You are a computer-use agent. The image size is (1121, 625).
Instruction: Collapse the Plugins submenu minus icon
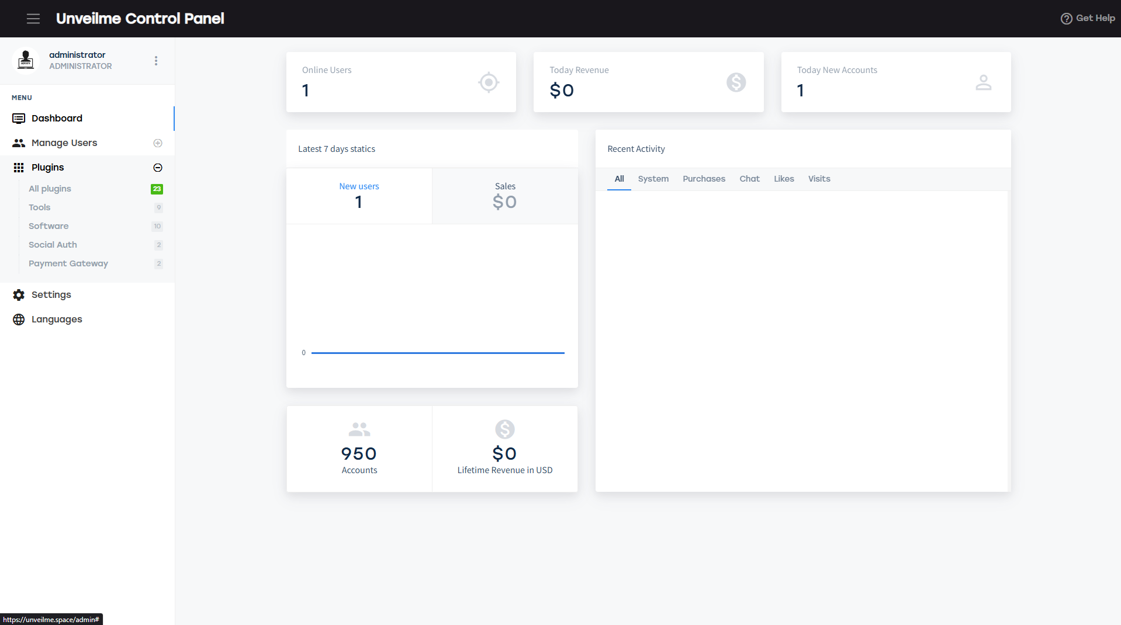point(158,168)
